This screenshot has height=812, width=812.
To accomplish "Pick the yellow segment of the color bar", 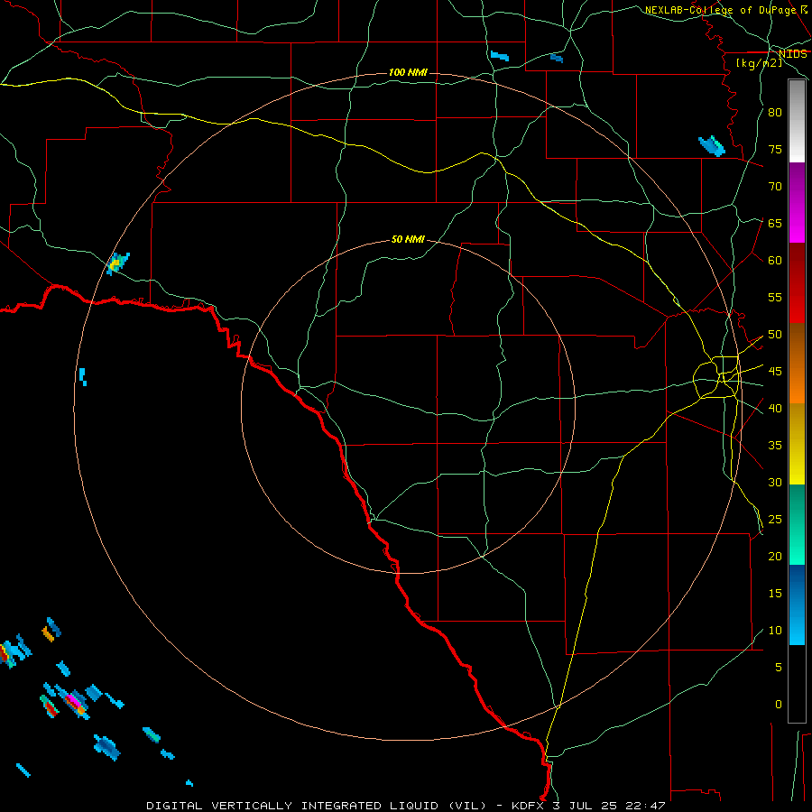I will tap(797, 444).
